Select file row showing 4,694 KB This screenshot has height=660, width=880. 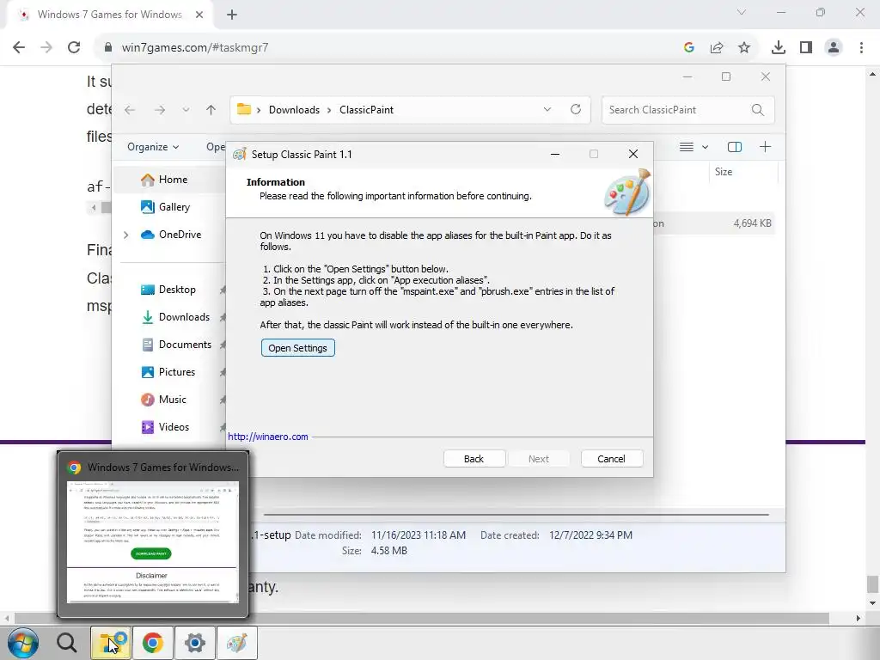pyautogui.click(x=714, y=223)
